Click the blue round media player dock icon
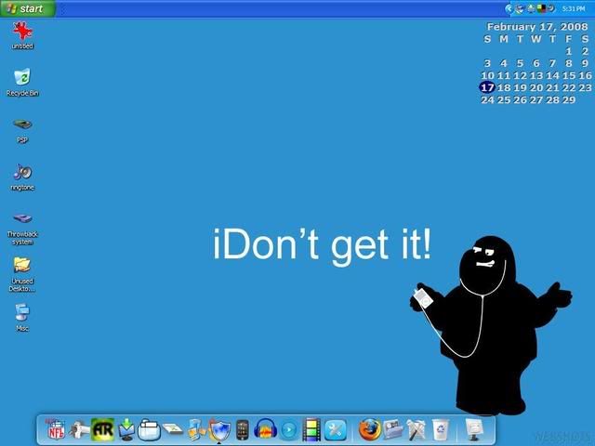Screen dimensions: 595x446 coord(289,429)
